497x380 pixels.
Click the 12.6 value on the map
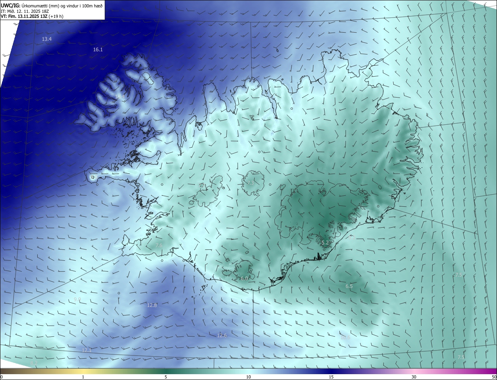click(222, 336)
